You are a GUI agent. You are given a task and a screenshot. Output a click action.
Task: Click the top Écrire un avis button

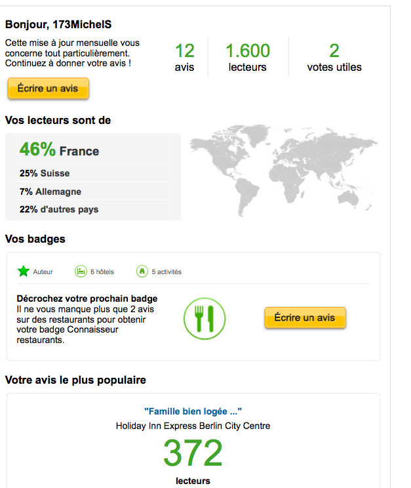click(x=48, y=89)
